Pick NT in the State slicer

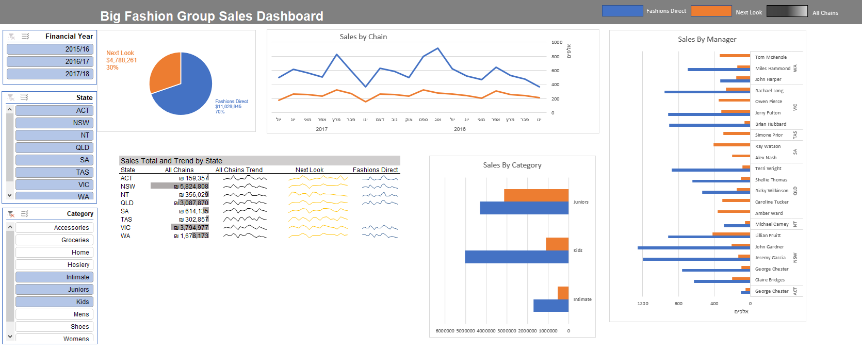click(54, 135)
